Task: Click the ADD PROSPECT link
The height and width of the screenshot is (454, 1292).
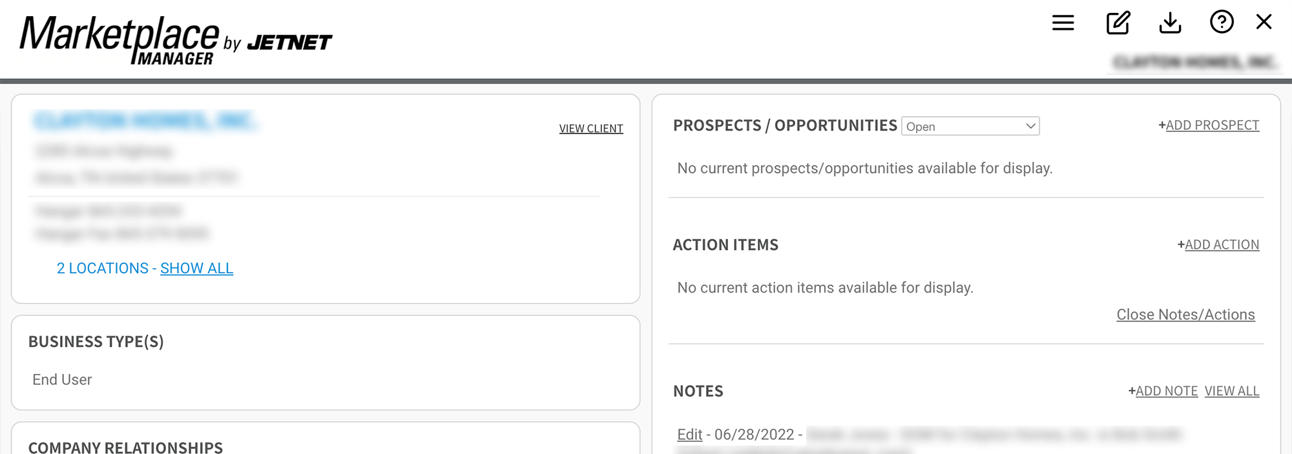Action: click(x=1212, y=125)
